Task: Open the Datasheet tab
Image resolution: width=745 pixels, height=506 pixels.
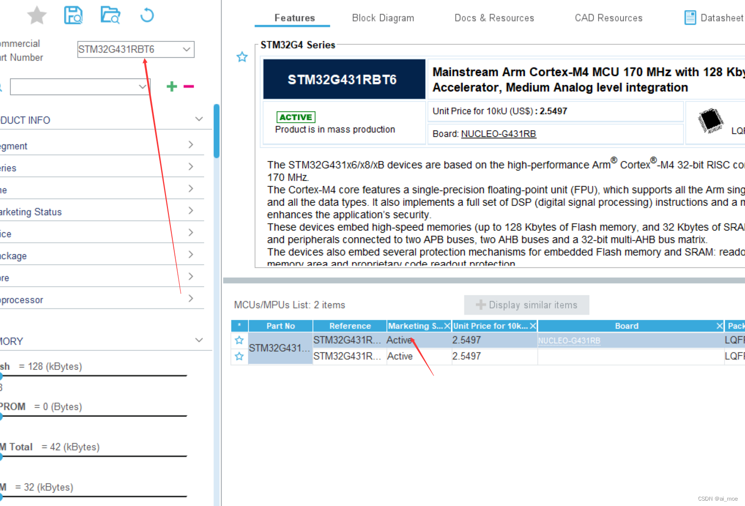Action: coord(714,18)
